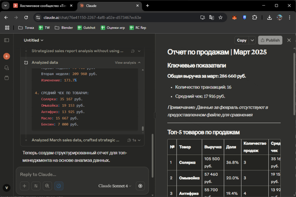Switch to the Хостинговое сообщество browser tab

pos(43,6)
